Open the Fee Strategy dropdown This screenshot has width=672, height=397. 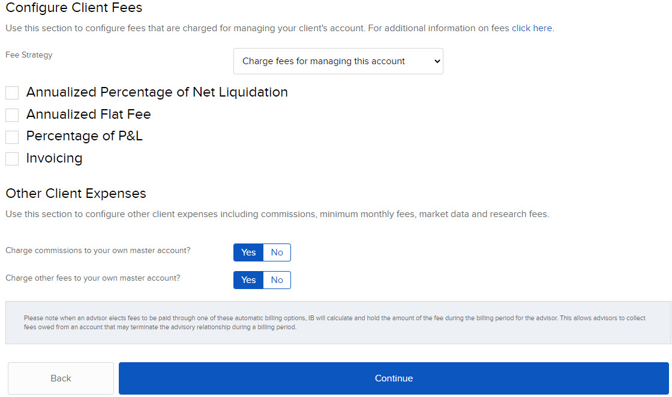(338, 61)
